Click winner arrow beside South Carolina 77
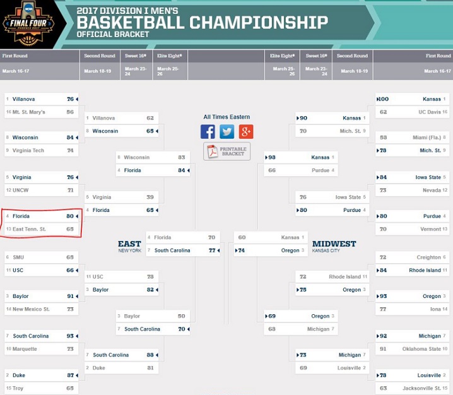This screenshot has height=395, width=453. click(218, 251)
